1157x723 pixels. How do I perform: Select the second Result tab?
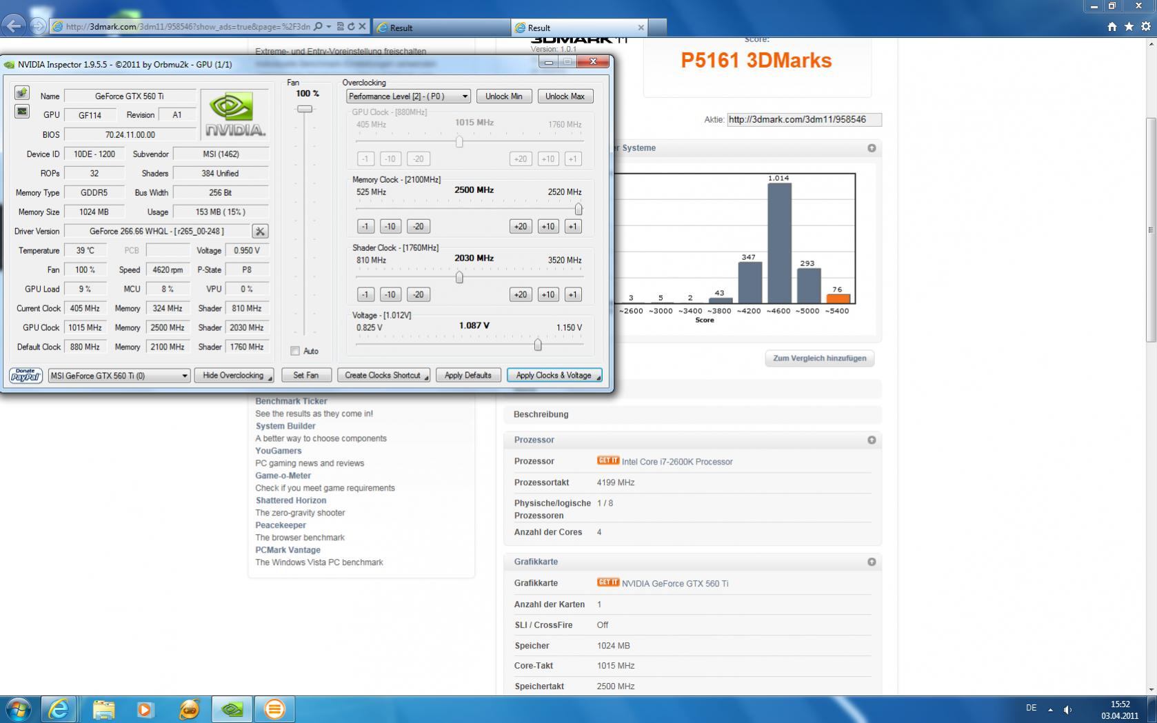coord(579,28)
